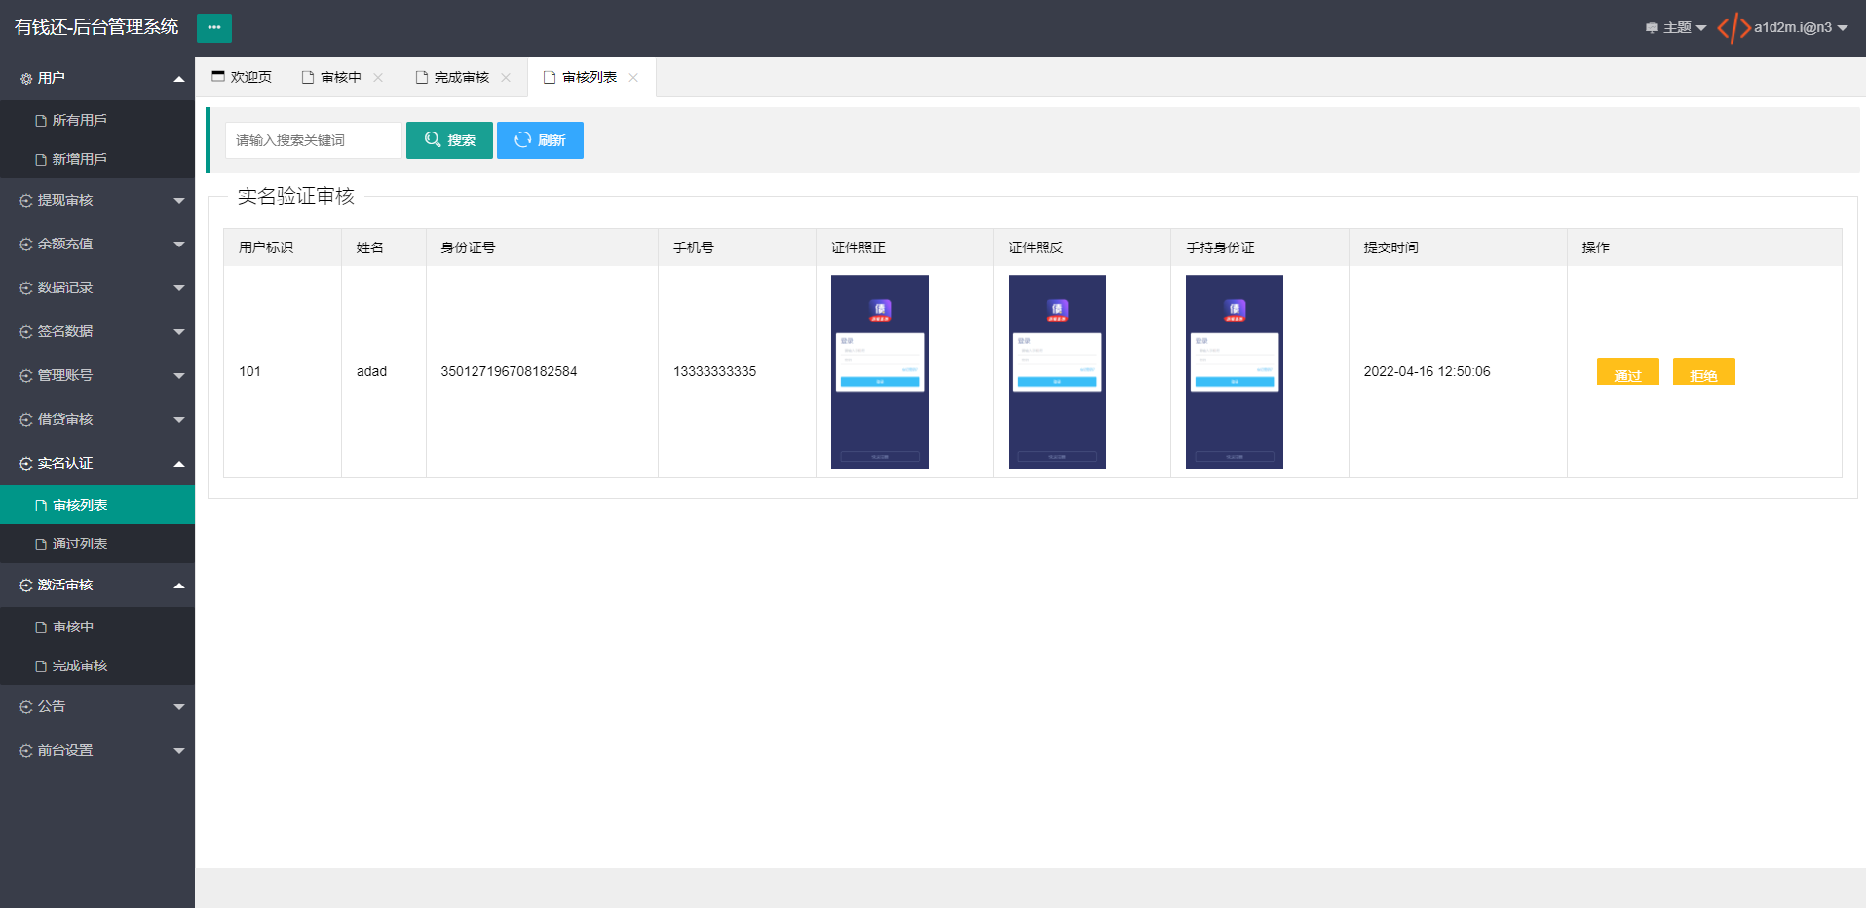The image size is (1866, 908).
Task: Open the a1d2m.i@n3 account dropdown
Action: [1801, 27]
